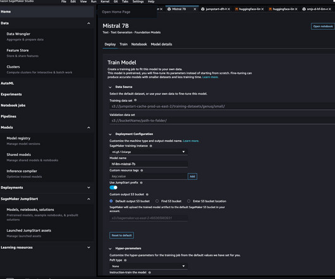Open Feature Store from the sidebar

tap(18, 50)
